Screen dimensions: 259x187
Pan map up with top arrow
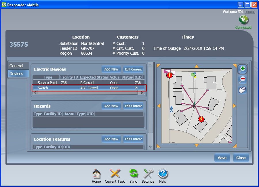pos(197,66)
